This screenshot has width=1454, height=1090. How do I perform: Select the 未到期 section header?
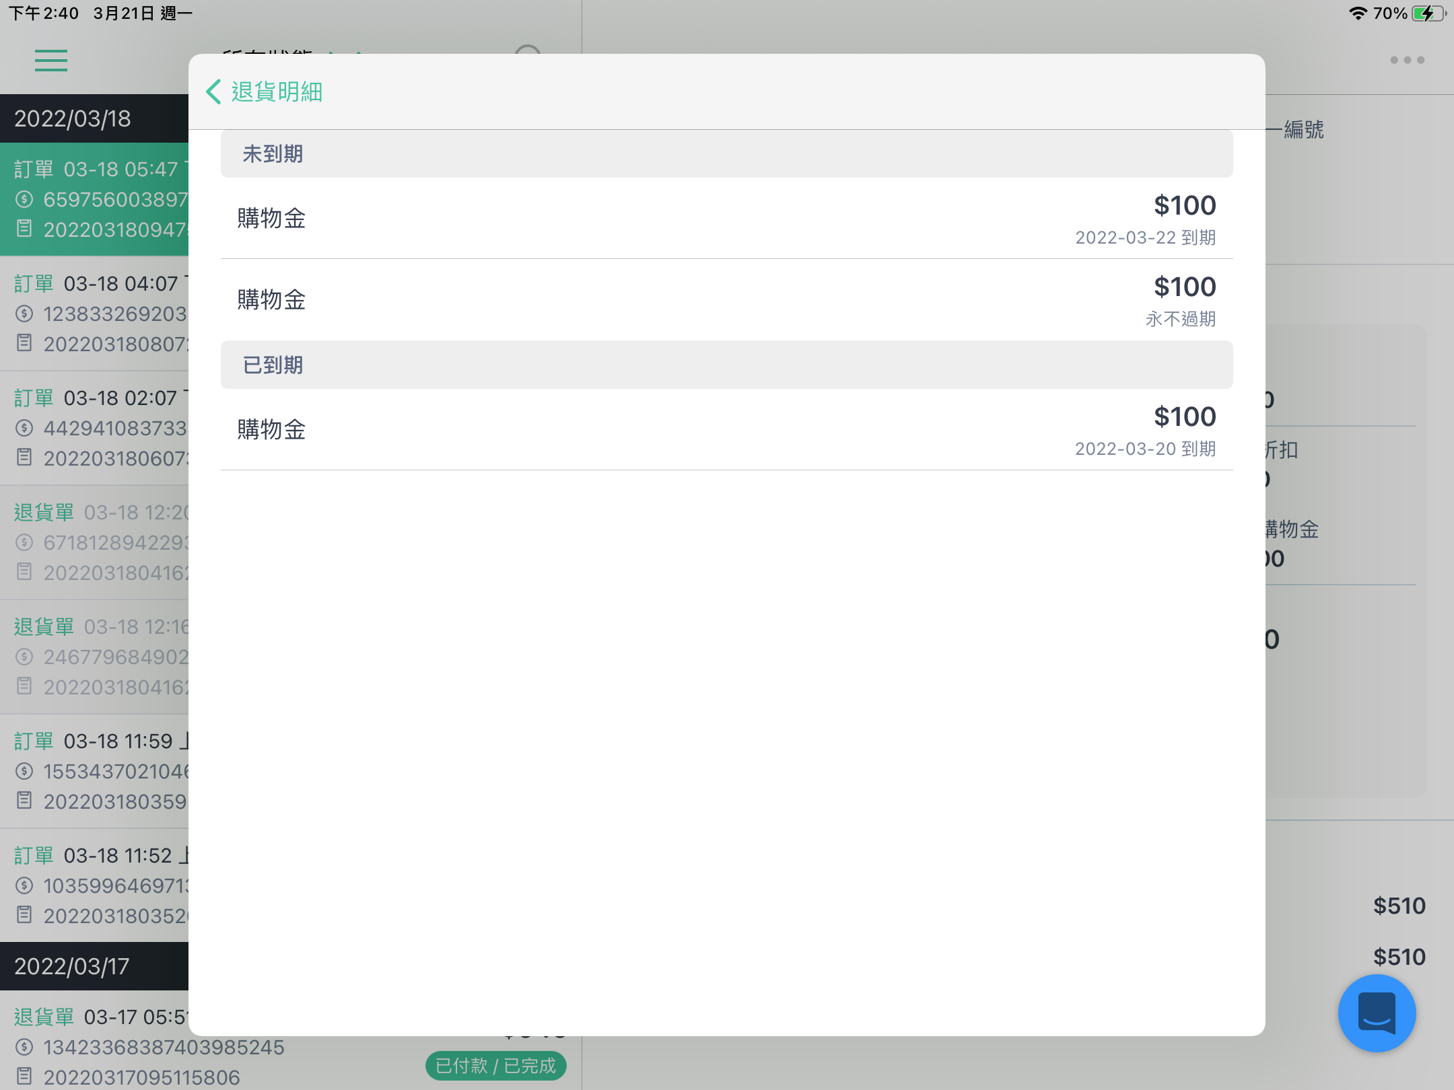click(726, 154)
